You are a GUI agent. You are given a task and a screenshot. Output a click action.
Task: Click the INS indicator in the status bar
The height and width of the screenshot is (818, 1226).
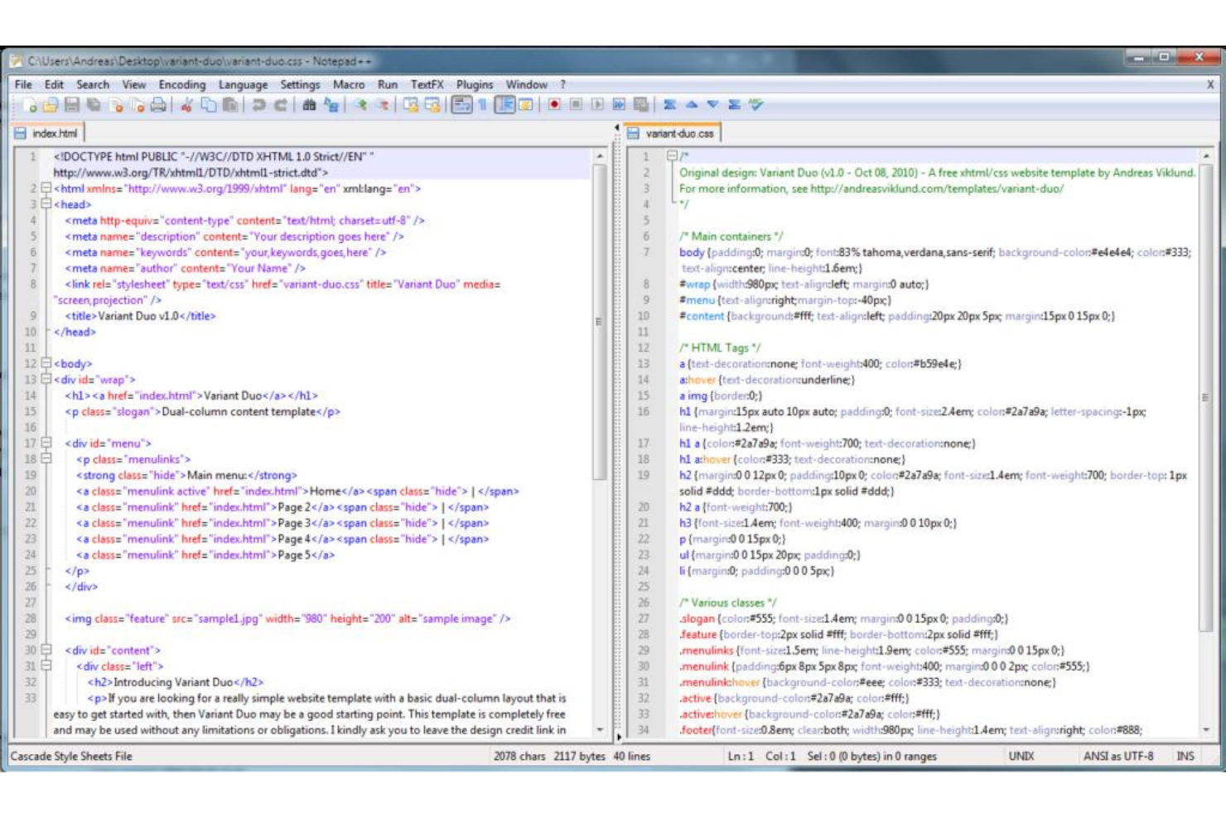1185,756
